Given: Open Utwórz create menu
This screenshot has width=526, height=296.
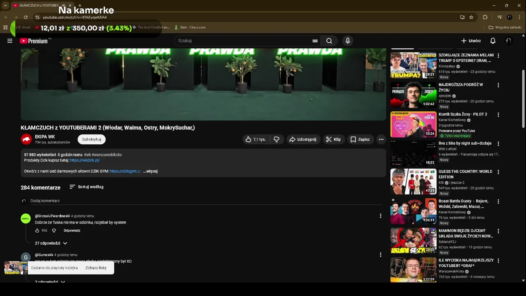Looking at the screenshot, I should pyautogui.click(x=471, y=41).
